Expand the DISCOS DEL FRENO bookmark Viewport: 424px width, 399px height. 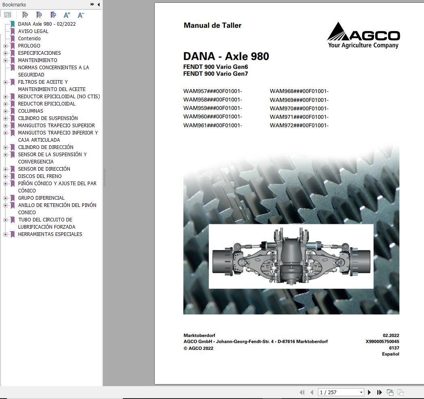point(5,176)
